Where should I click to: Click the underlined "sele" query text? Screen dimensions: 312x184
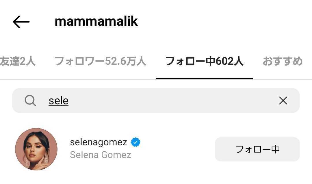pyautogui.click(x=58, y=101)
